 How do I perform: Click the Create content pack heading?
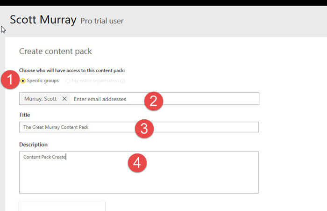(56, 51)
